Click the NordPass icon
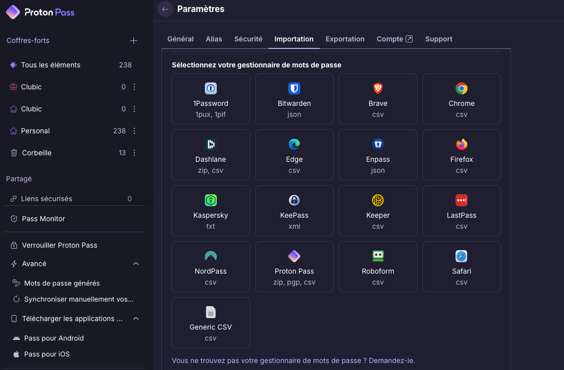 click(x=211, y=256)
